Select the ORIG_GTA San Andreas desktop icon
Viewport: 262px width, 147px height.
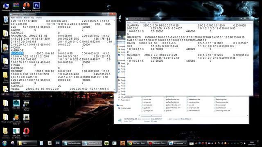coord(16,133)
